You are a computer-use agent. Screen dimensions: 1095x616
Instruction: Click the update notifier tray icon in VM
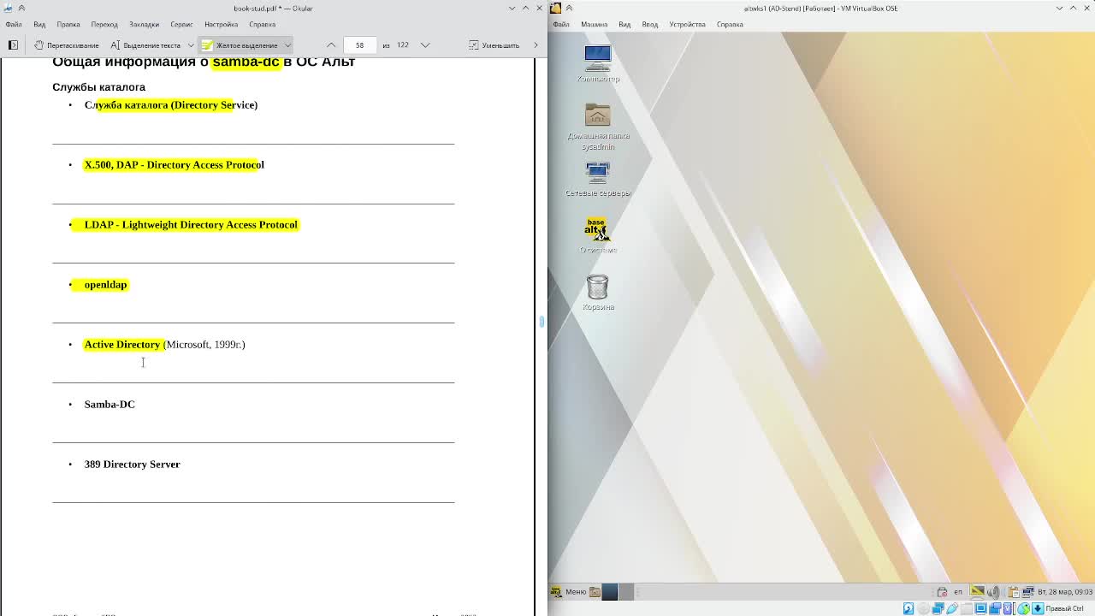pos(942,592)
